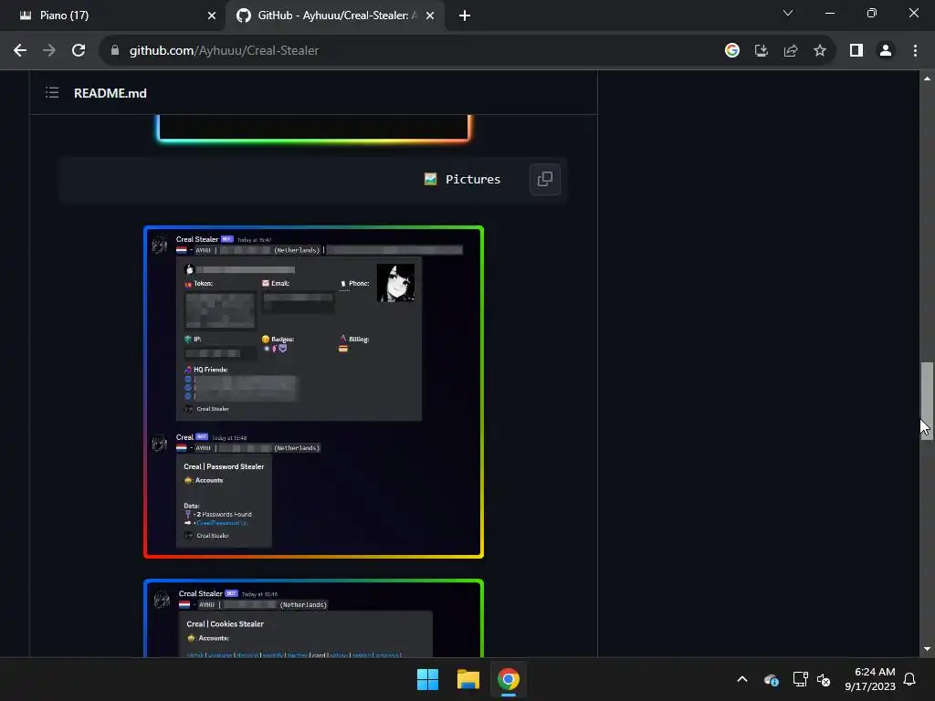Open a new browser tab

(465, 16)
